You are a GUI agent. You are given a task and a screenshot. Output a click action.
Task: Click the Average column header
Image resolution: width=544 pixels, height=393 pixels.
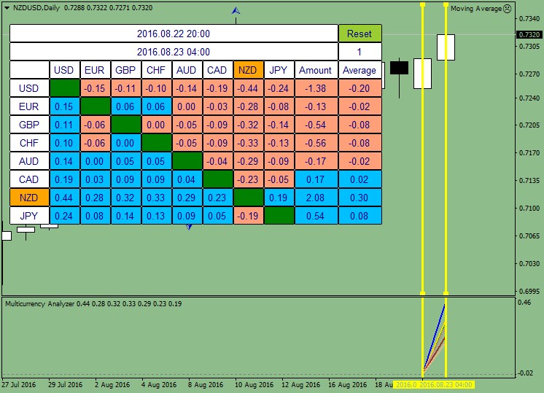pos(360,70)
